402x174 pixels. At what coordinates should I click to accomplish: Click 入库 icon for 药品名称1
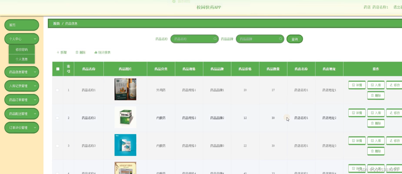(x=372, y=85)
